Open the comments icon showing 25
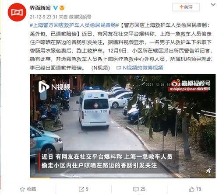This screenshot has width=219, height=195. [139, 189]
